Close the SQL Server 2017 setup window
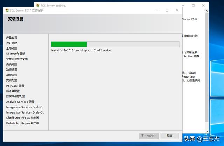The width and height of the screenshot is (224, 146). click(x=177, y=10)
